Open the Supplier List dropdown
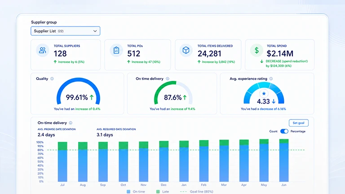The image size is (345, 194). click(65, 31)
